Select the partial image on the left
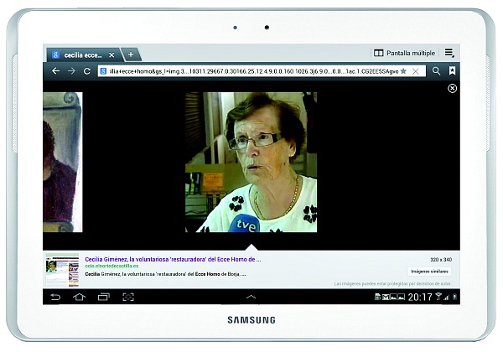This screenshot has width=503, height=352. pos(62,162)
